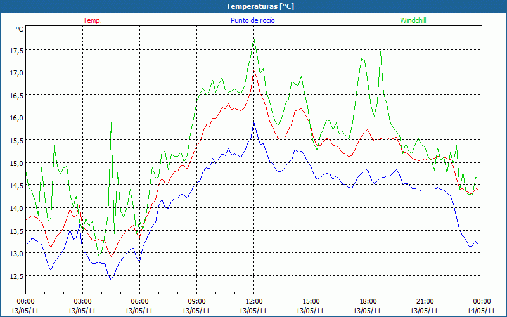This screenshot has width=507, height=317.
Task: Click the 14,5 y-axis value
Action: [x=17, y=186]
